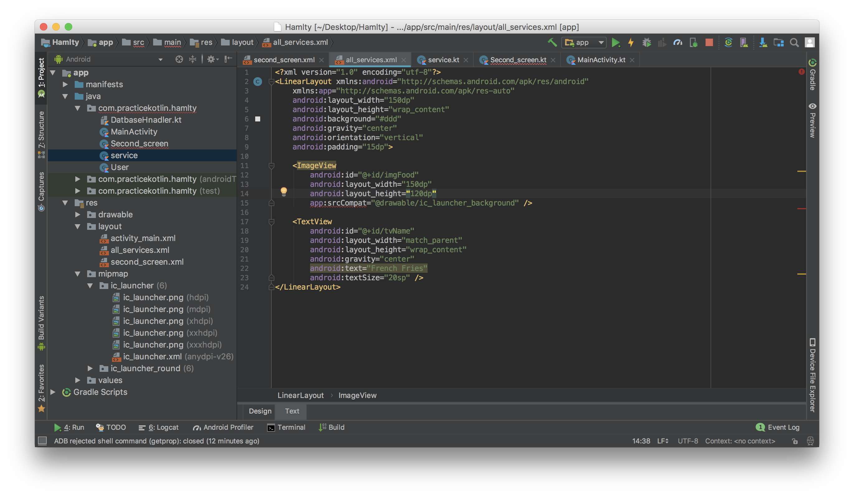Sync project with Gradle files icon
This screenshot has width=854, height=497.
(x=728, y=42)
